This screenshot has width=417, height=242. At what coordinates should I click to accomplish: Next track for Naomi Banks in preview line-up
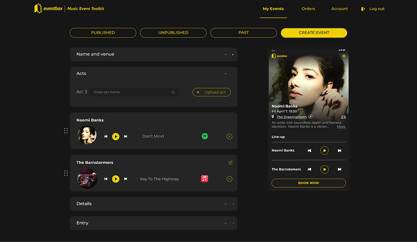click(x=340, y=151)
